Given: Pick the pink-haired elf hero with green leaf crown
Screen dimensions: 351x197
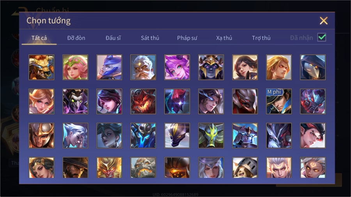Looking at the screenshot, I should (x=75, y=67).
